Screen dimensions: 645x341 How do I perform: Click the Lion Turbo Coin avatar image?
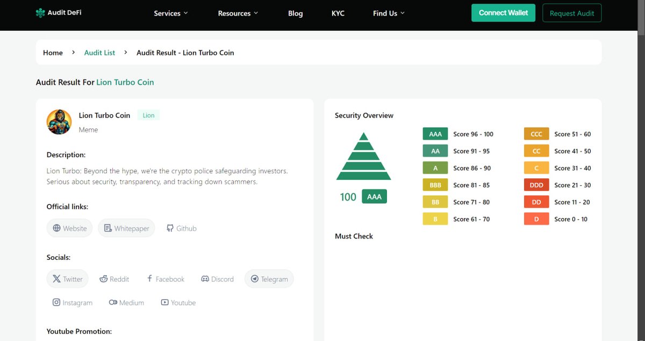[x=59, y=122]
